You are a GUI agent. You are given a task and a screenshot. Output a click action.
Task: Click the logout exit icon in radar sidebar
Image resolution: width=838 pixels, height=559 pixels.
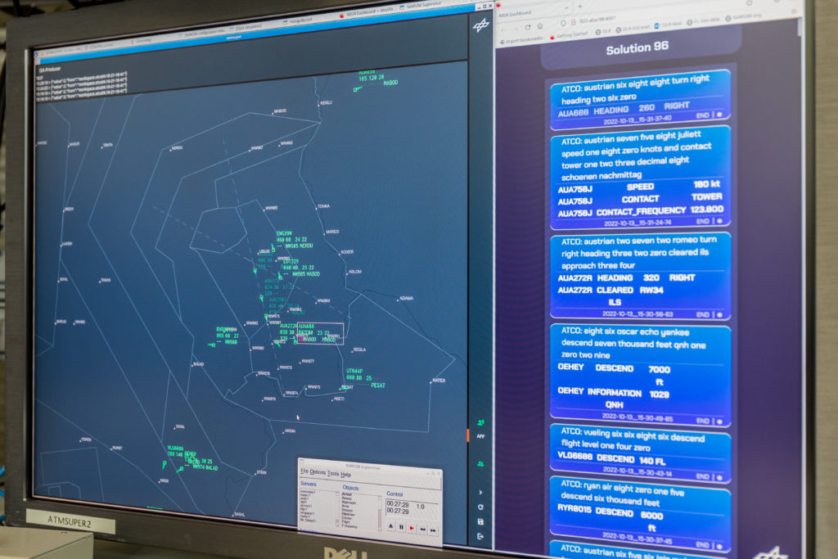pos(480,536)
